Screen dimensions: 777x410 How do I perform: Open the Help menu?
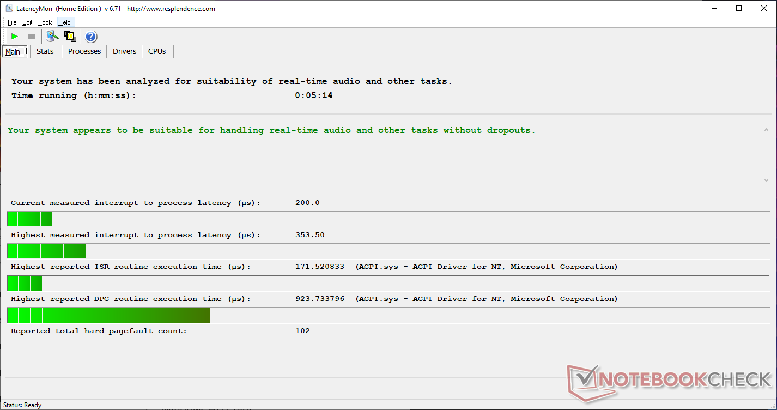[x=64, y=22]
